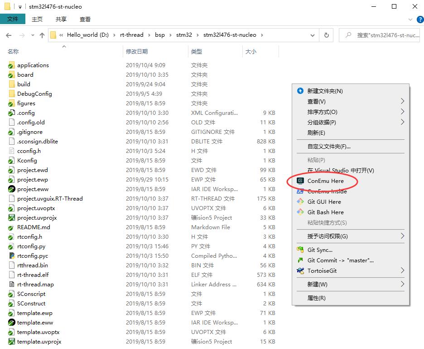Screen dimensions: 424x349
Task: Click the Git GUI Here icon
Action: [x=300, y=202]
